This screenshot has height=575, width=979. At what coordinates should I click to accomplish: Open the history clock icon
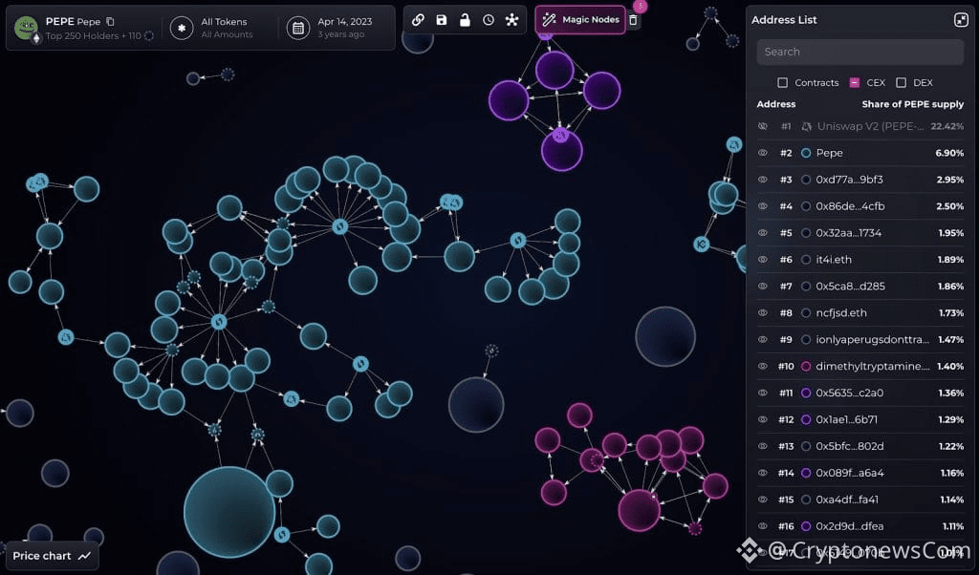[489, 20]
